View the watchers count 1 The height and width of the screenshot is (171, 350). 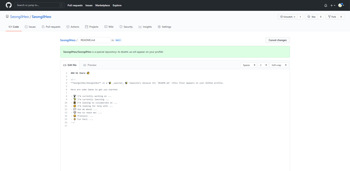300,17
